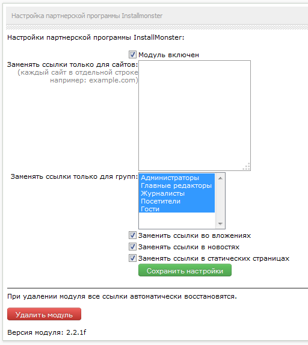Click the hint "например: example.com)"
The image size is (308, 345).
(94, 80)
